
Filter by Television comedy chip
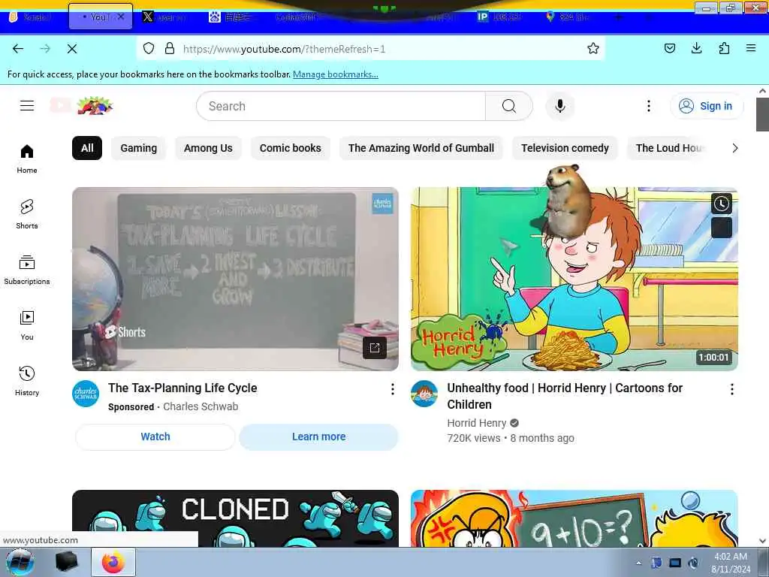coord(565,148)
